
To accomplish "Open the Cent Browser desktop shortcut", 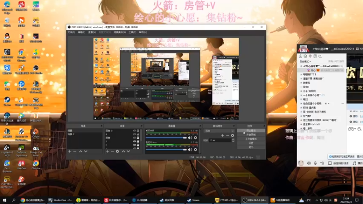I will click(7, 166).
